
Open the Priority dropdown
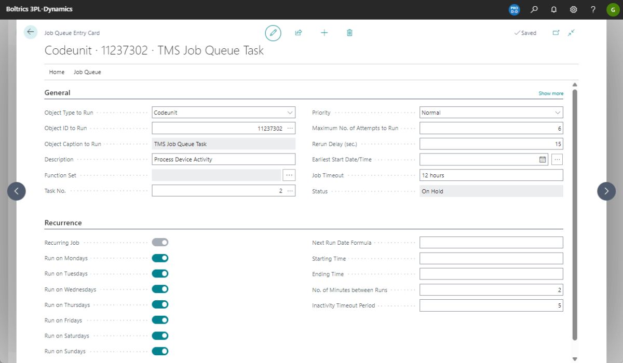click(491, 113)
